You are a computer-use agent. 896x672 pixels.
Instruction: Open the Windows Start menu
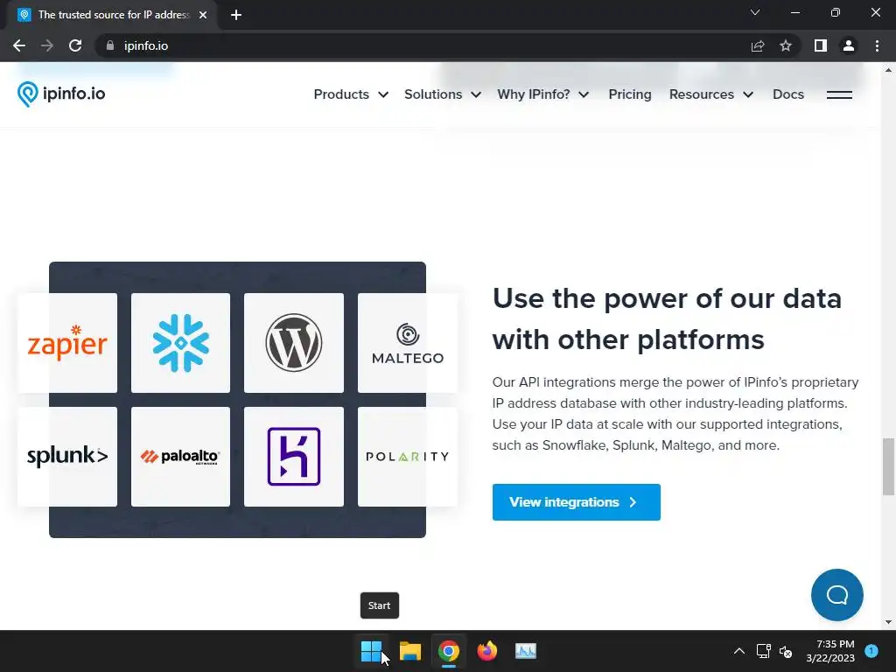pyautogui.click(x=371, y=651)
